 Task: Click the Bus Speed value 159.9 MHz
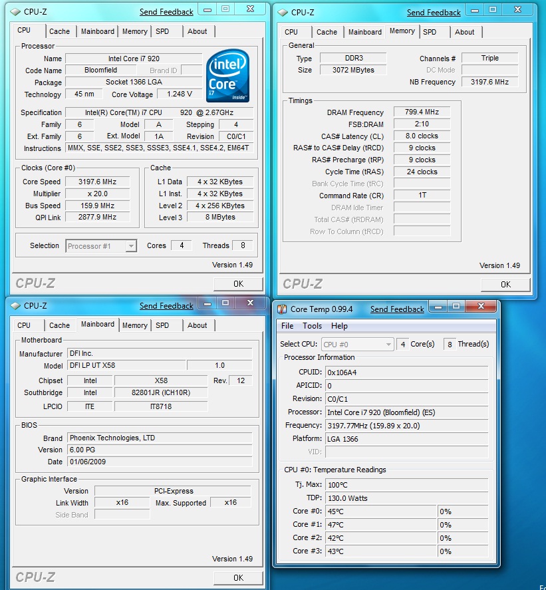pos(98,206)
